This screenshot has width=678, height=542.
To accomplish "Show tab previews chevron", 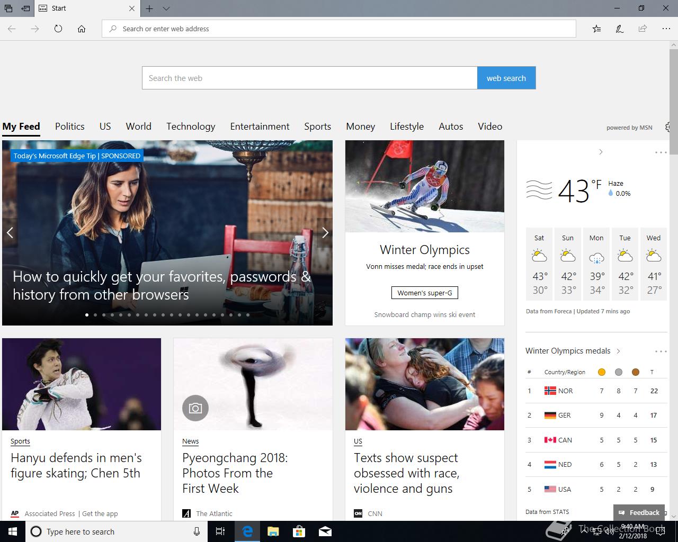I will click(166, 8).
